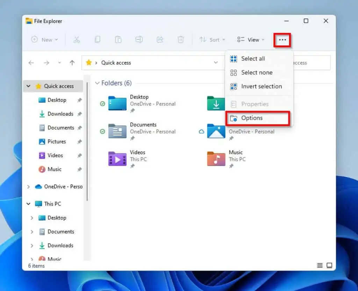Navigate up one folder level
This screenshot has height=291, width=358.
72,63
